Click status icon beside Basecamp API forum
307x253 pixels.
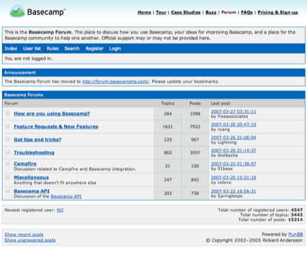pos(8,191)
